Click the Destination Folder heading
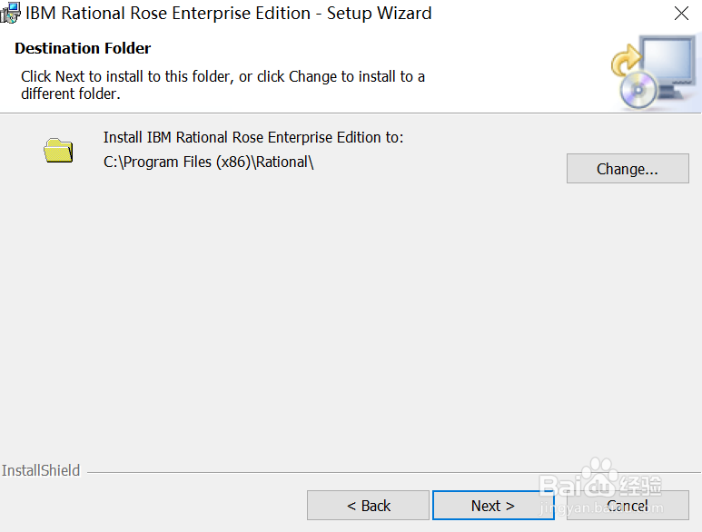Image resolution: width=702 pixels, height=532 pixels. click(83, 48)
